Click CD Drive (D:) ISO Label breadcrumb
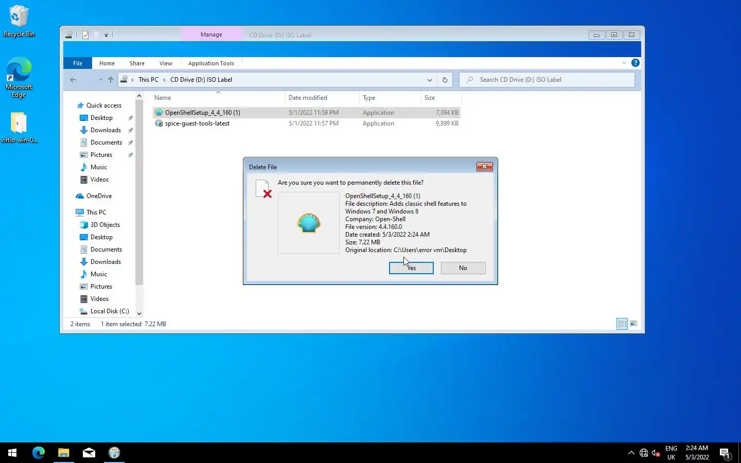The image size is (741, 463). click(x=201, y=80)
